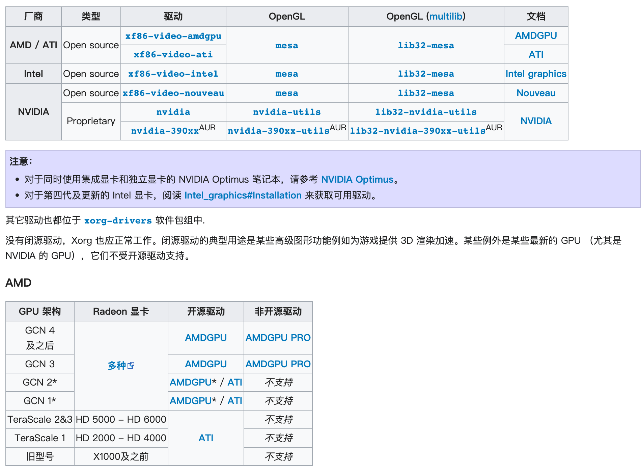641x474 pixels.
Task: Click the '文档' column header
Action: (536, 16)
